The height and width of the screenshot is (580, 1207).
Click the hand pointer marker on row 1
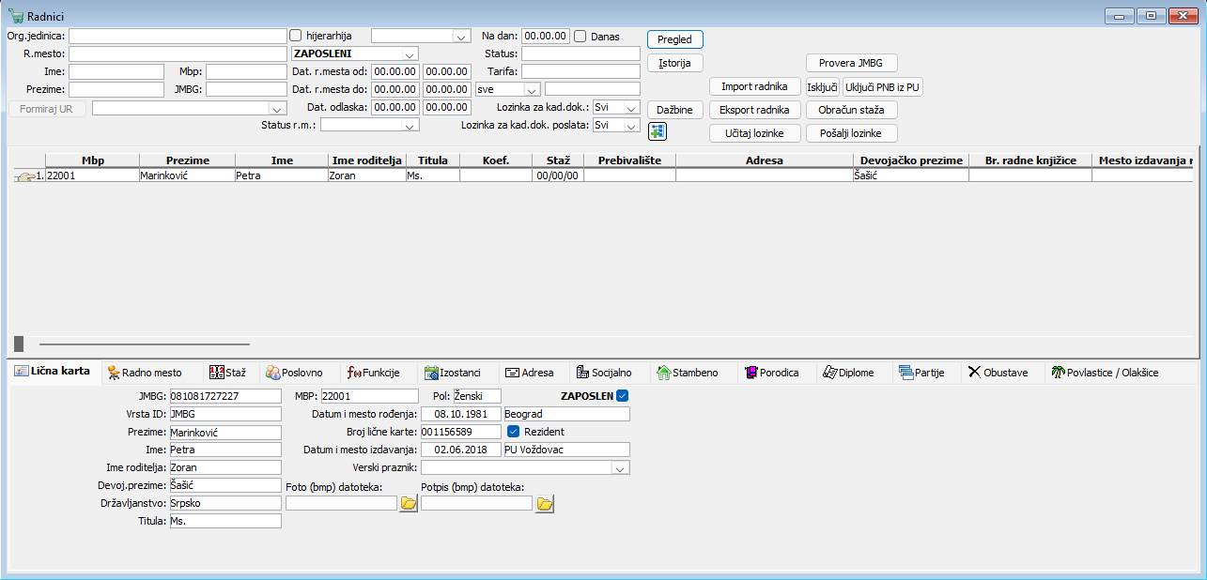tap(23, 176)
